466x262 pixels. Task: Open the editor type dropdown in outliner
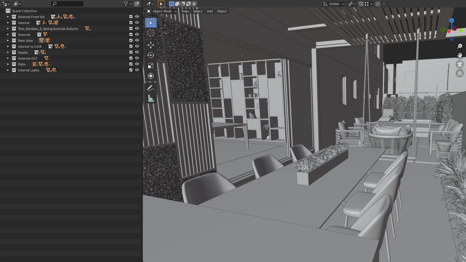pyautogui.click(x=6, y=4)
